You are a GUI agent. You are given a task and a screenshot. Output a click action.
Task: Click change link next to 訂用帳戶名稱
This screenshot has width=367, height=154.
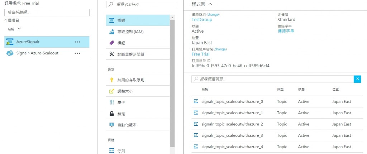tap(220, 49)
